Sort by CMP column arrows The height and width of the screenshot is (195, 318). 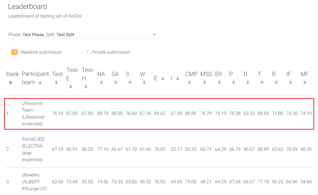pos(189,83)
